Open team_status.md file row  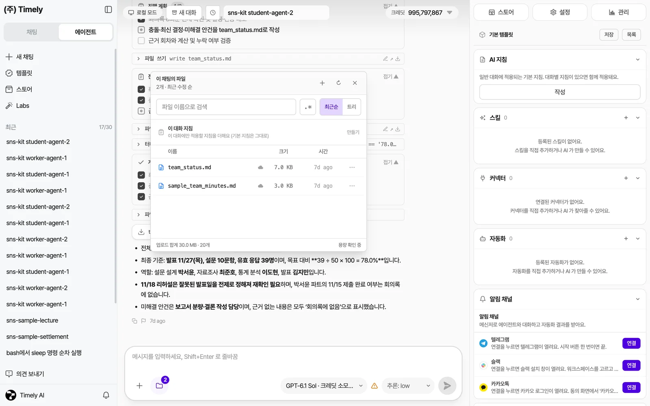[x=258, y=167]
